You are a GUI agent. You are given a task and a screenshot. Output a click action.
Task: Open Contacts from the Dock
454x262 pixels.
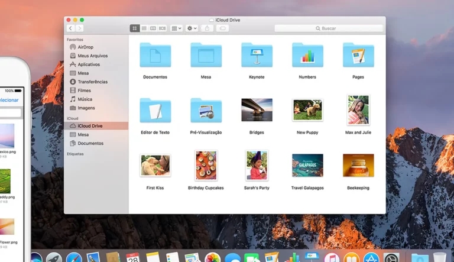(113, 257)
